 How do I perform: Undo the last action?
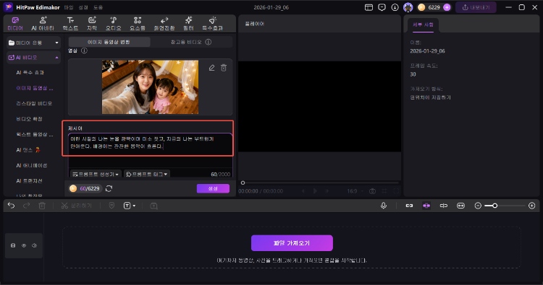11,206
